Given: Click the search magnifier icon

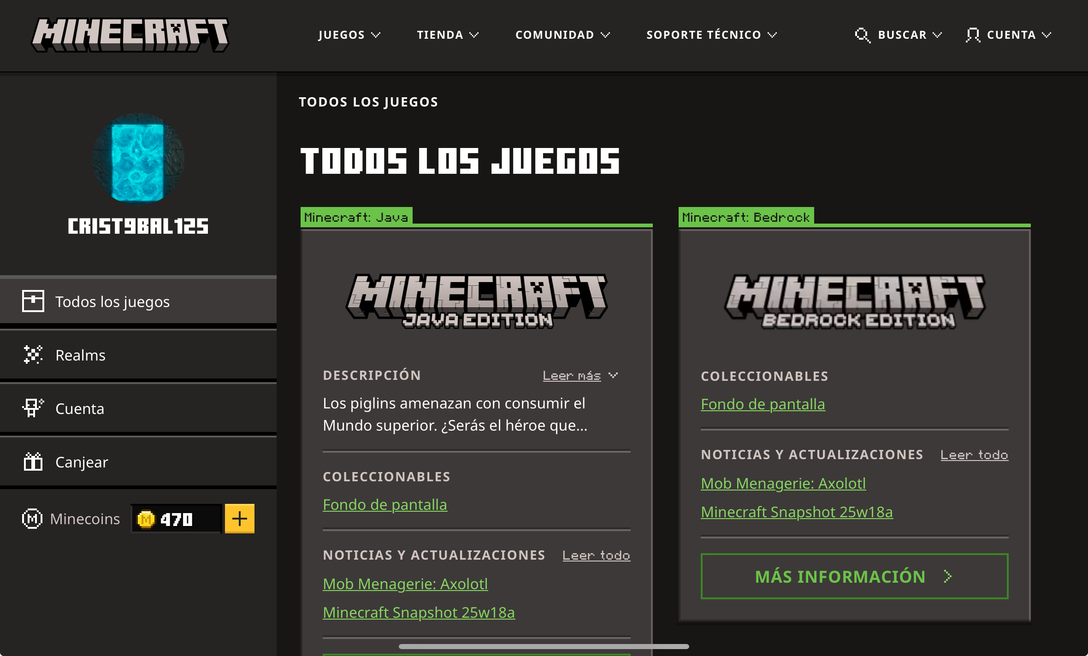Looking at the screenshot, I should tap(862, 35).
